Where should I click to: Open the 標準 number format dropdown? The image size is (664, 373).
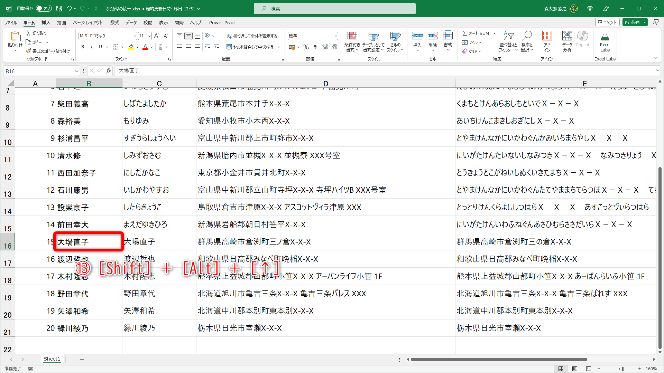click(335, 36)
